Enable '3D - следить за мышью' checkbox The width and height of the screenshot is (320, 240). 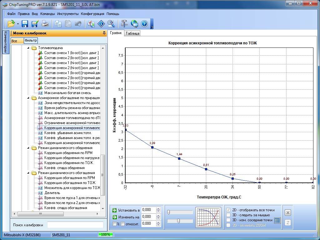[228, 215]
